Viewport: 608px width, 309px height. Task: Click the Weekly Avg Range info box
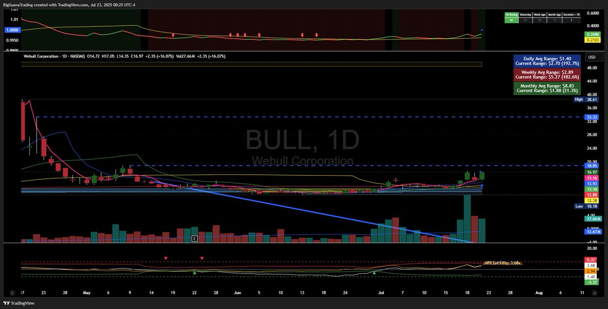click(x=547, y=74)
